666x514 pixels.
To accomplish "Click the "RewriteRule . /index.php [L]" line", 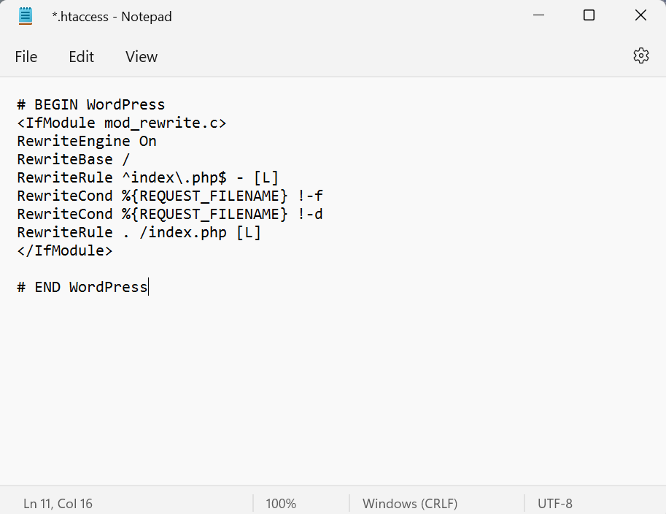I will pos(139,232).
